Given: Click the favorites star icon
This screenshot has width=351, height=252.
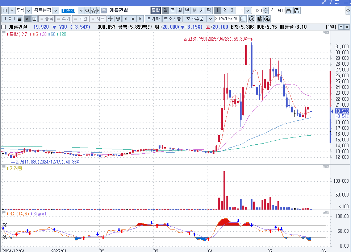Looking at the screenshot, I should (93, 11).
